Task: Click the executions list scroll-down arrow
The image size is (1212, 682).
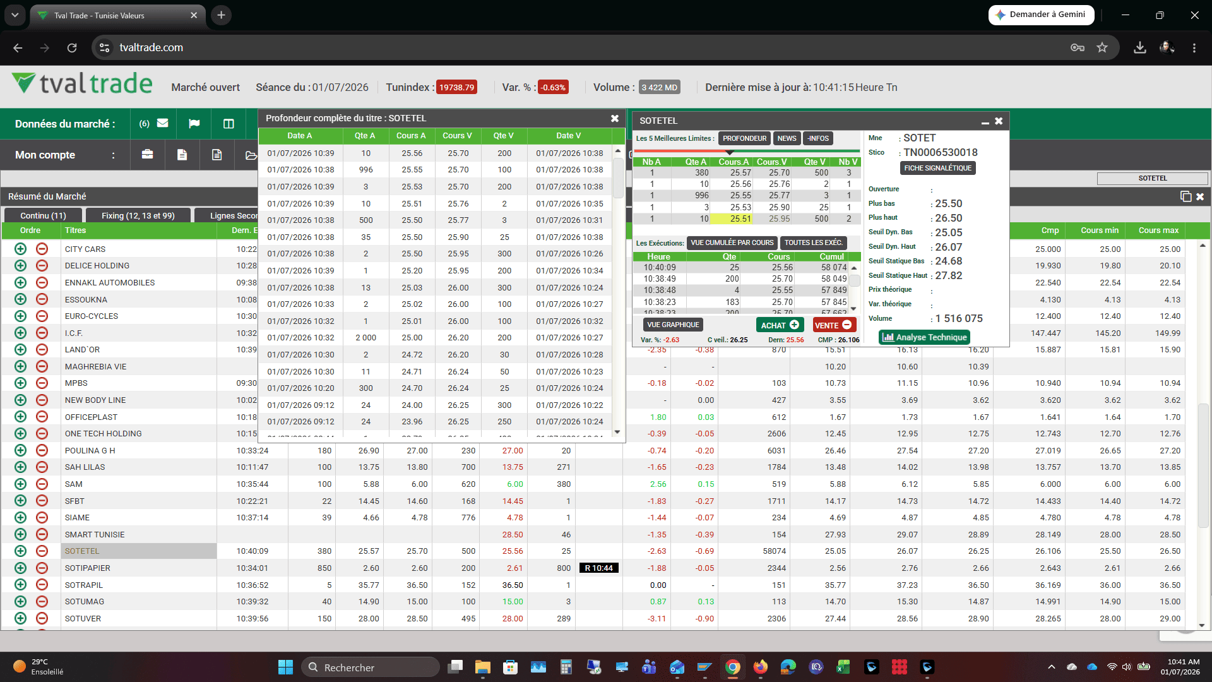Action: (854, 309)
